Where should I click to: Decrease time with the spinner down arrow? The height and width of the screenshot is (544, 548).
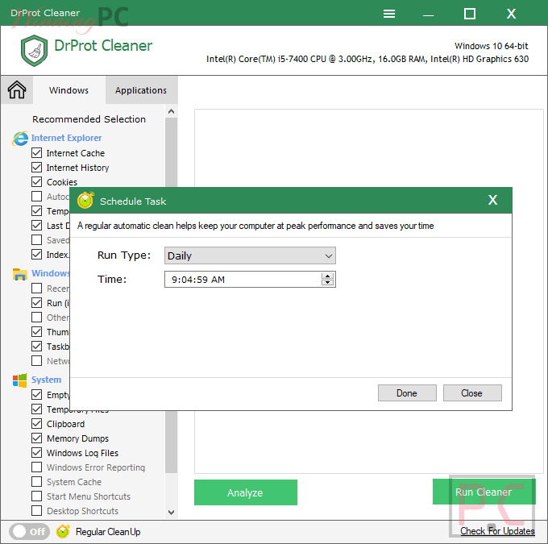tap(327, 283)
